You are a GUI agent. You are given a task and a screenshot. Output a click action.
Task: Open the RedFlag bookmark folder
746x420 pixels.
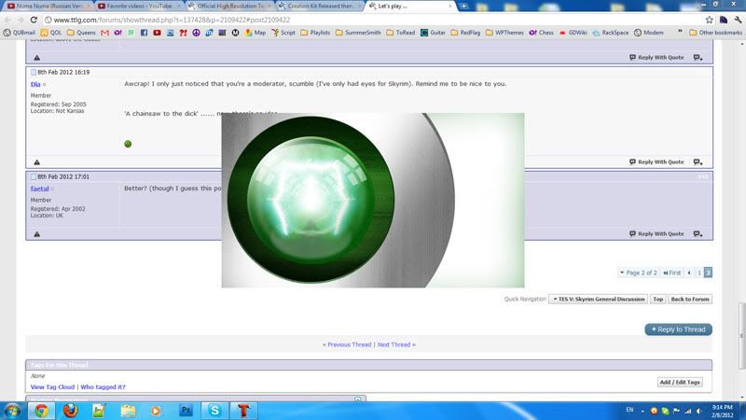464,33
